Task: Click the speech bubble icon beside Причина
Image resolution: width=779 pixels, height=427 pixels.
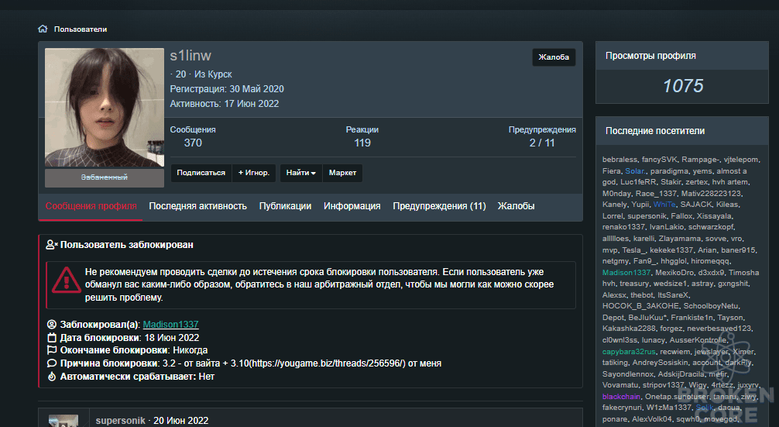Action: click(x=52, y=363)
